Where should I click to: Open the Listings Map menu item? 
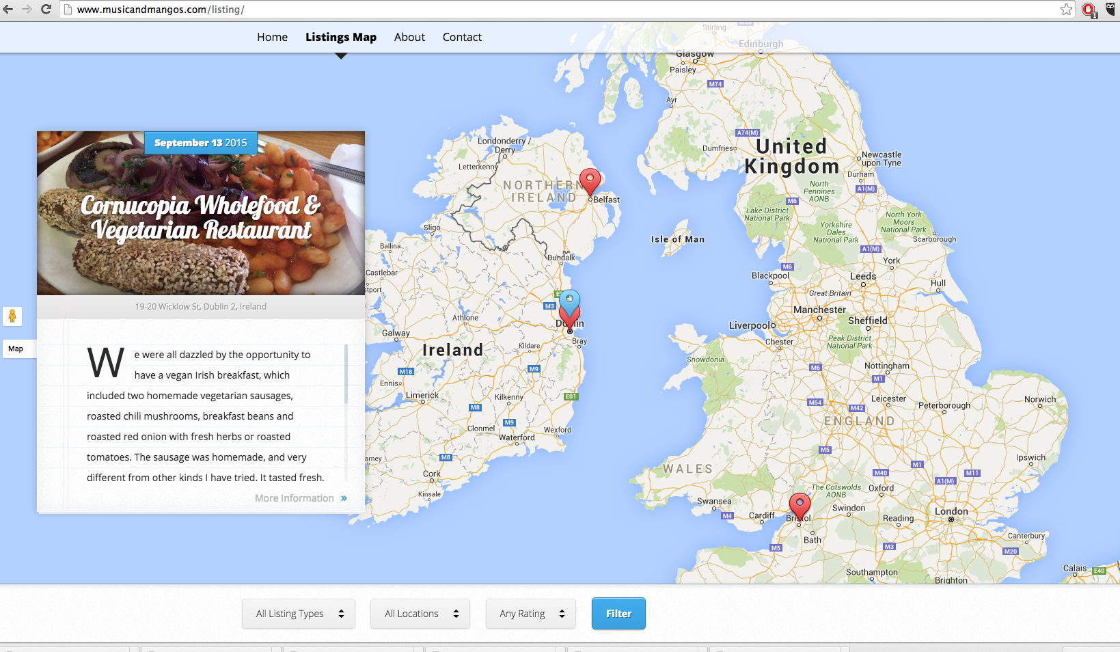pyautogui.click(x=341, y=37)
